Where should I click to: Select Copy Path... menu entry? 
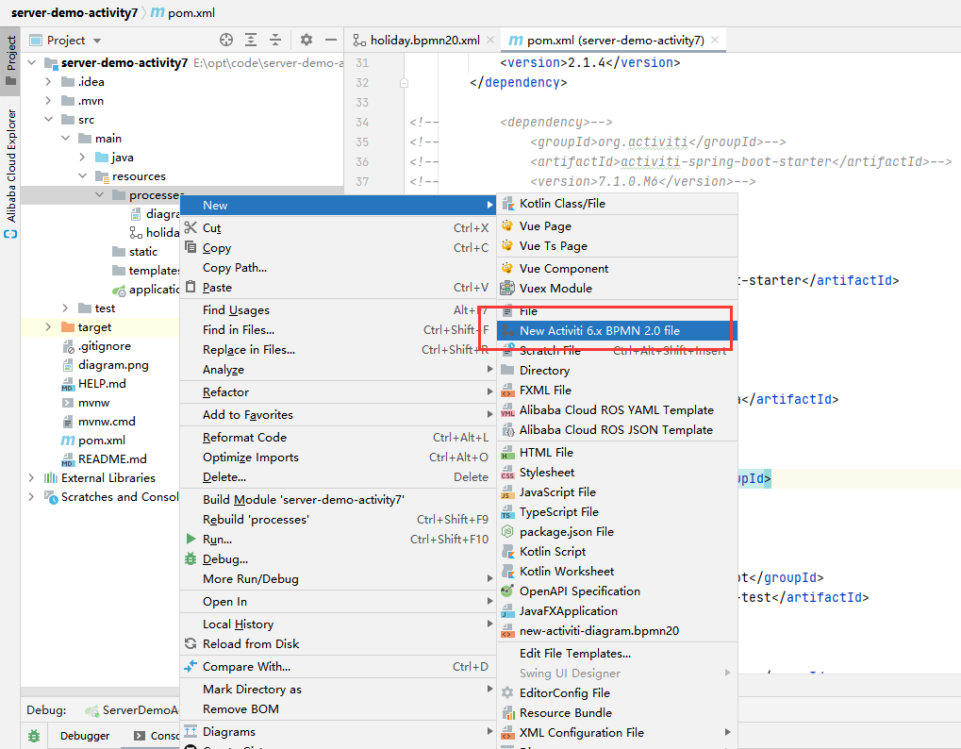[338, 268]
